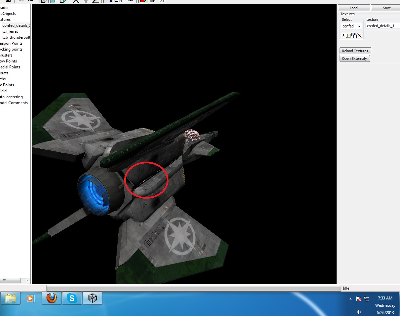Select the Textures tree row
This screenshot has height=316, width=400.
tap(5, 20)
